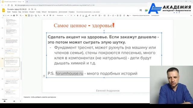This screenshot has height=108, width=193.
Task: Add a comment from the toolbar
Action: click(96, 16)
